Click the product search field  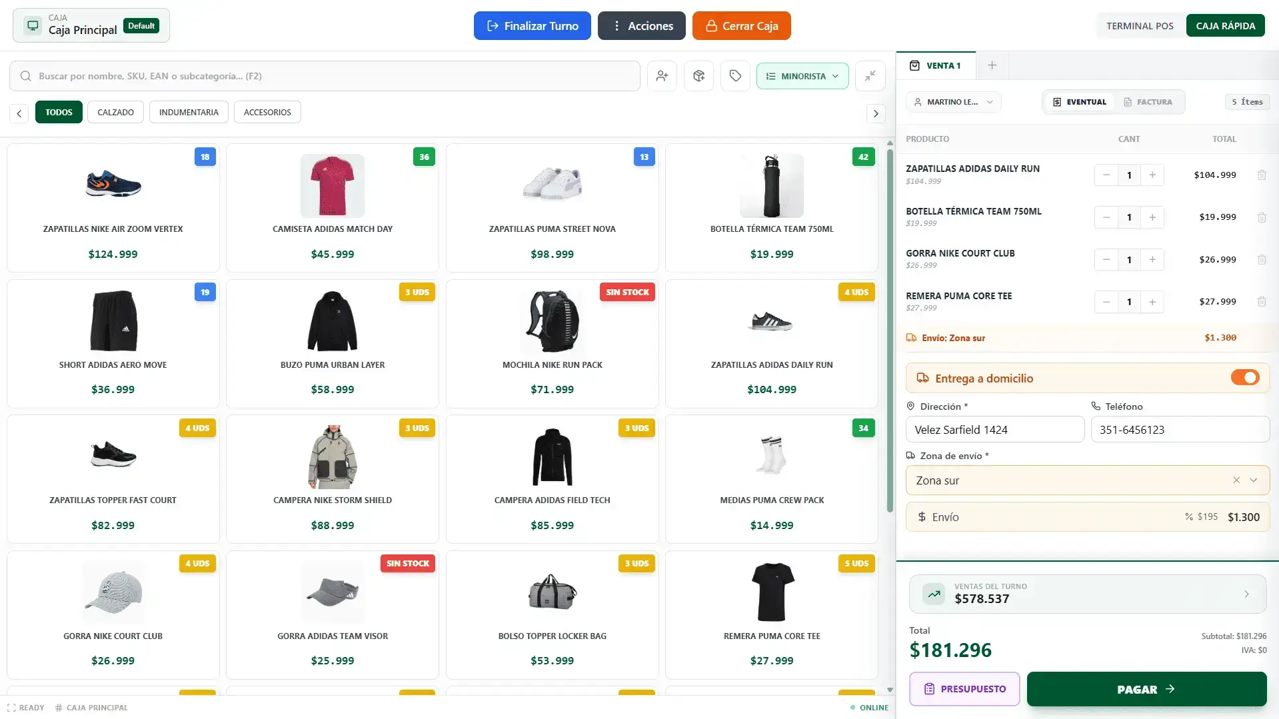pos(325,76)
